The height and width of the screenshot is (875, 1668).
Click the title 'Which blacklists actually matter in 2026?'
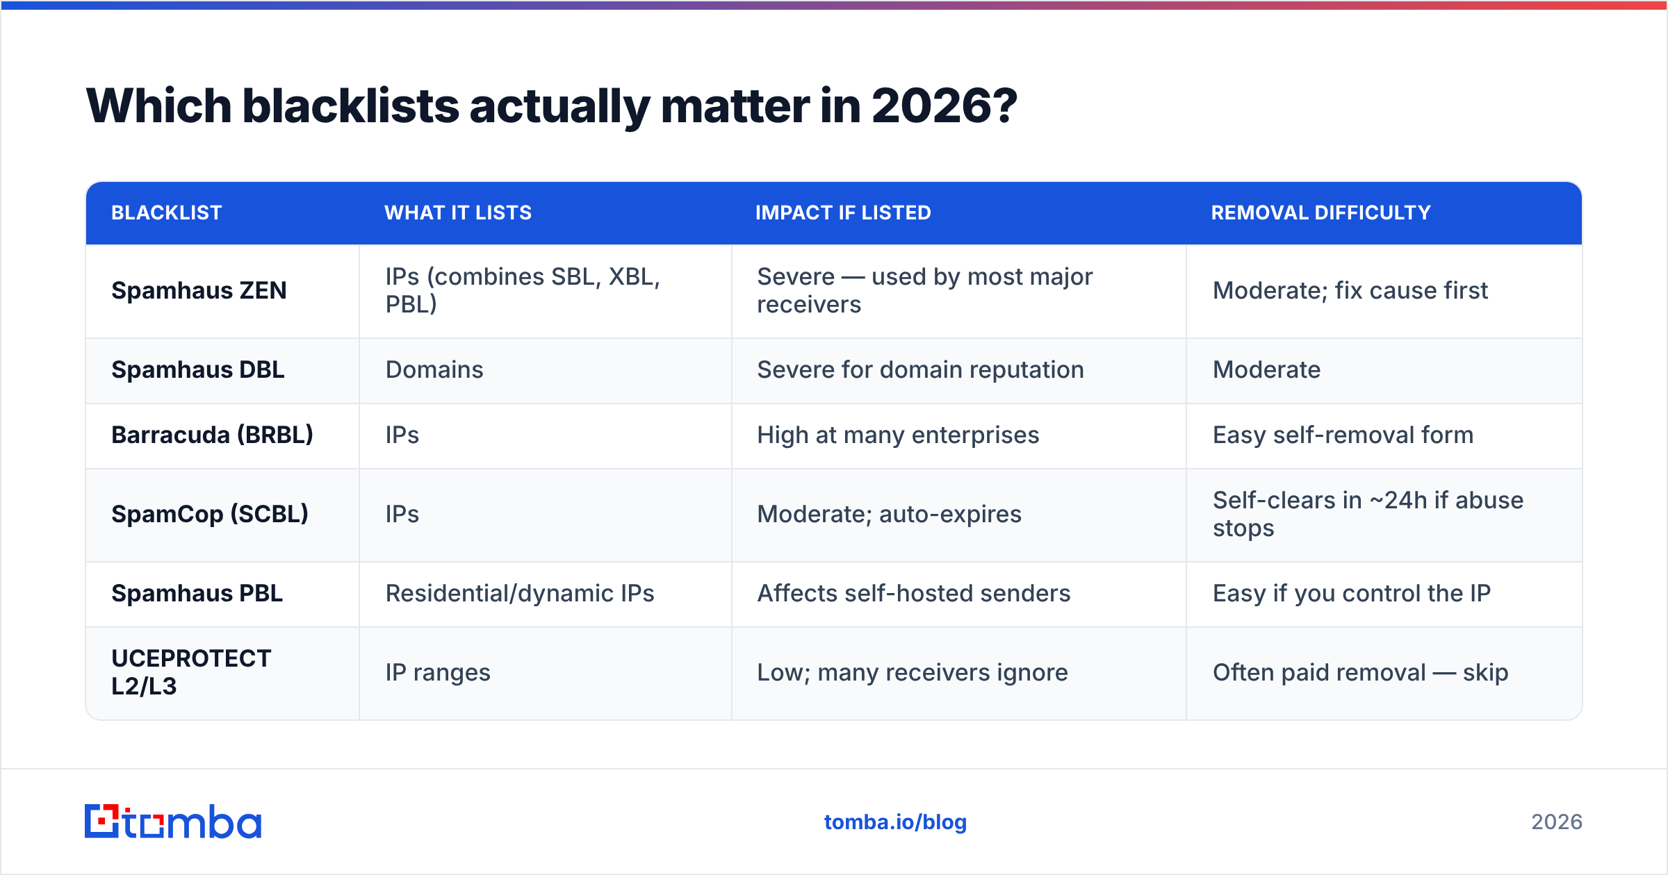coord(552,106)
